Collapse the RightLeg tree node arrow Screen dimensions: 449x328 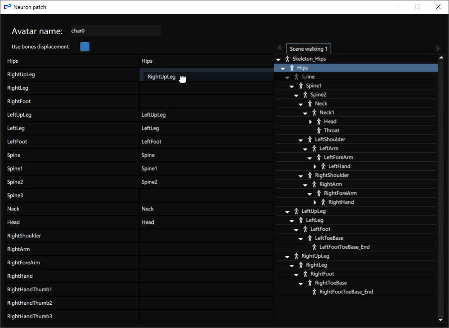[292, 266]
